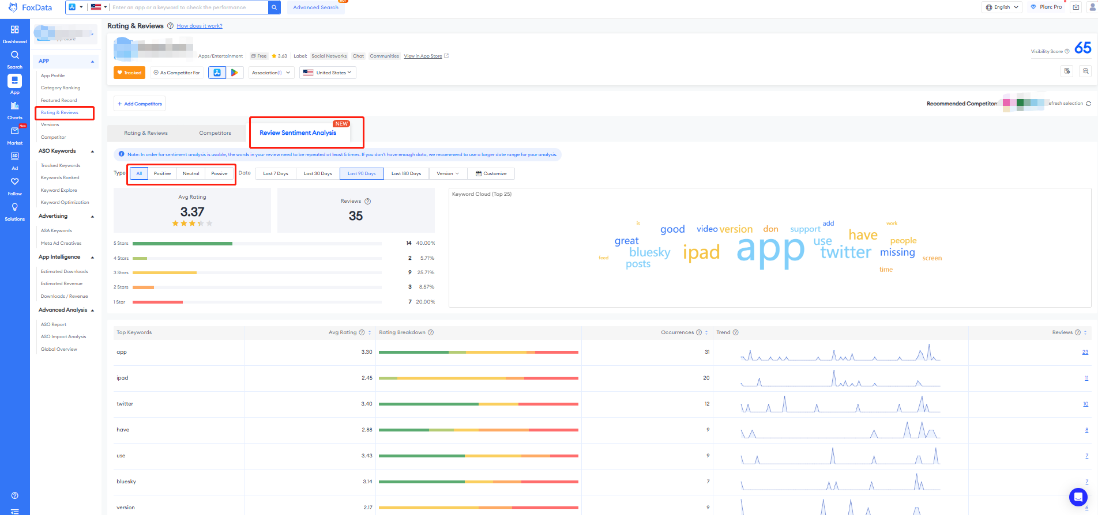Open the Follow heart icon
This screenshot has height=515, width=1098.
(x=14, y=181)
